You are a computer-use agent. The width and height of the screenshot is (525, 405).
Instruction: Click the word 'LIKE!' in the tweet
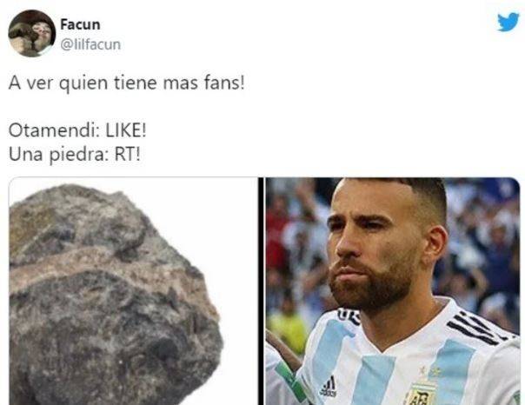click(x=126, y=130)
